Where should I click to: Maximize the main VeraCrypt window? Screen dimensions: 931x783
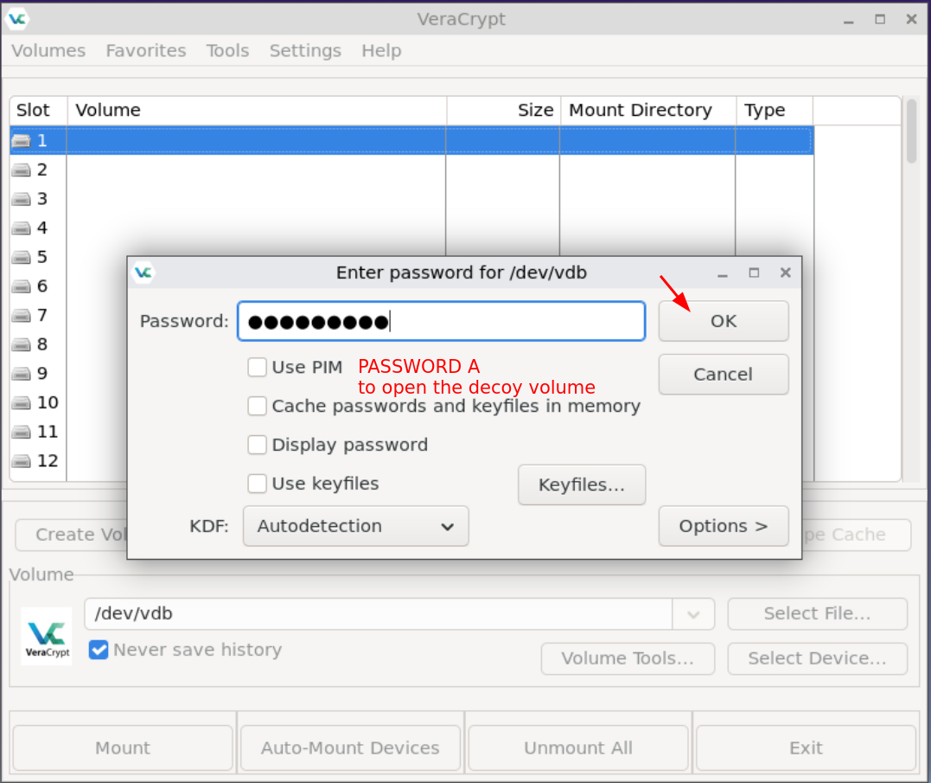click(x=880, y=19)
